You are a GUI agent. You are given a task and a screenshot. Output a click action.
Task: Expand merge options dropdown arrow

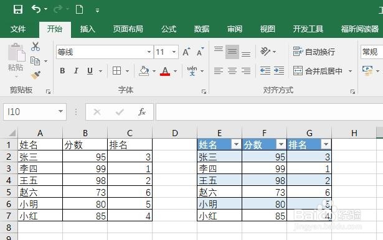pyautogui.click(x=350, y=72)
